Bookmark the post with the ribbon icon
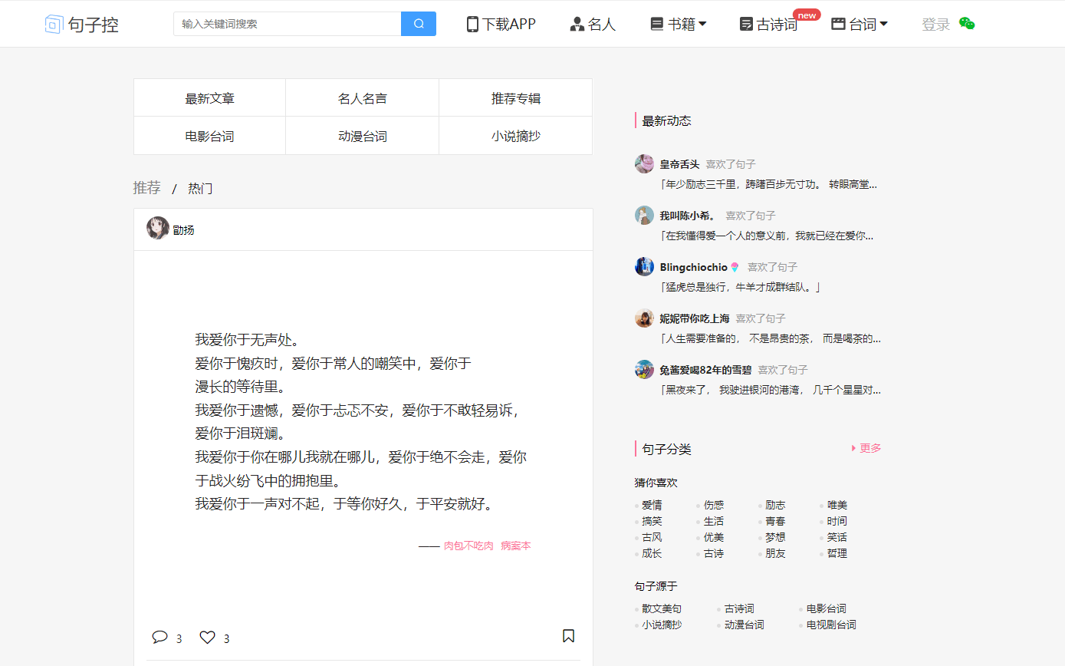The image size is (1065, 666). click(x=568, y=635)
